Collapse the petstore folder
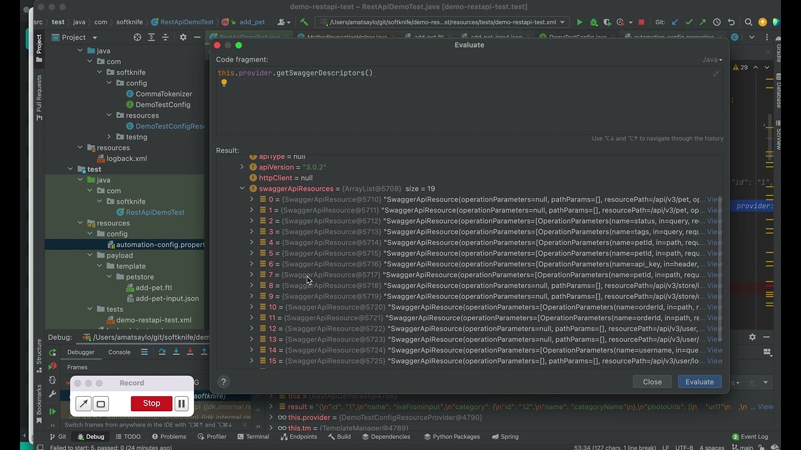The width and height of the screenshot is (801, 450). pyautogui.click(x=110, y=277)
